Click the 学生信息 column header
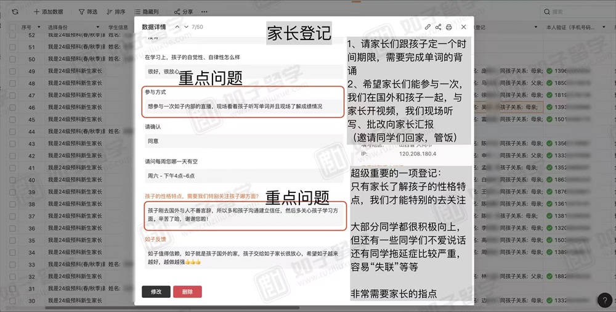 118,27
